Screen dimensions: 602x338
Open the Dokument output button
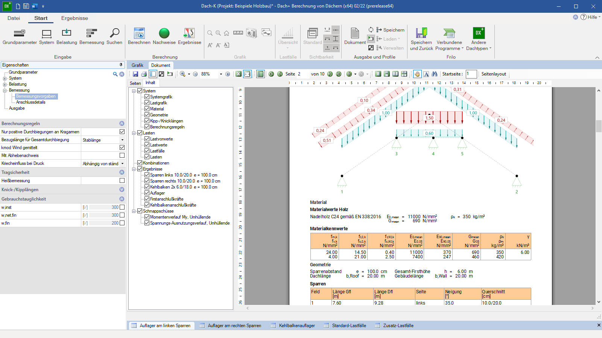355,36
